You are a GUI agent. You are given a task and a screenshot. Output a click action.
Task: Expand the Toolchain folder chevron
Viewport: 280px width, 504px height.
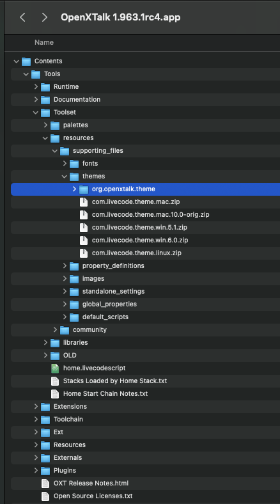tap(36, 419)
